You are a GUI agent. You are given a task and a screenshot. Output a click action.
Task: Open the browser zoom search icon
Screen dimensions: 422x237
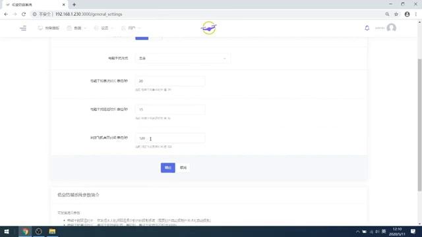pos(387,14)
